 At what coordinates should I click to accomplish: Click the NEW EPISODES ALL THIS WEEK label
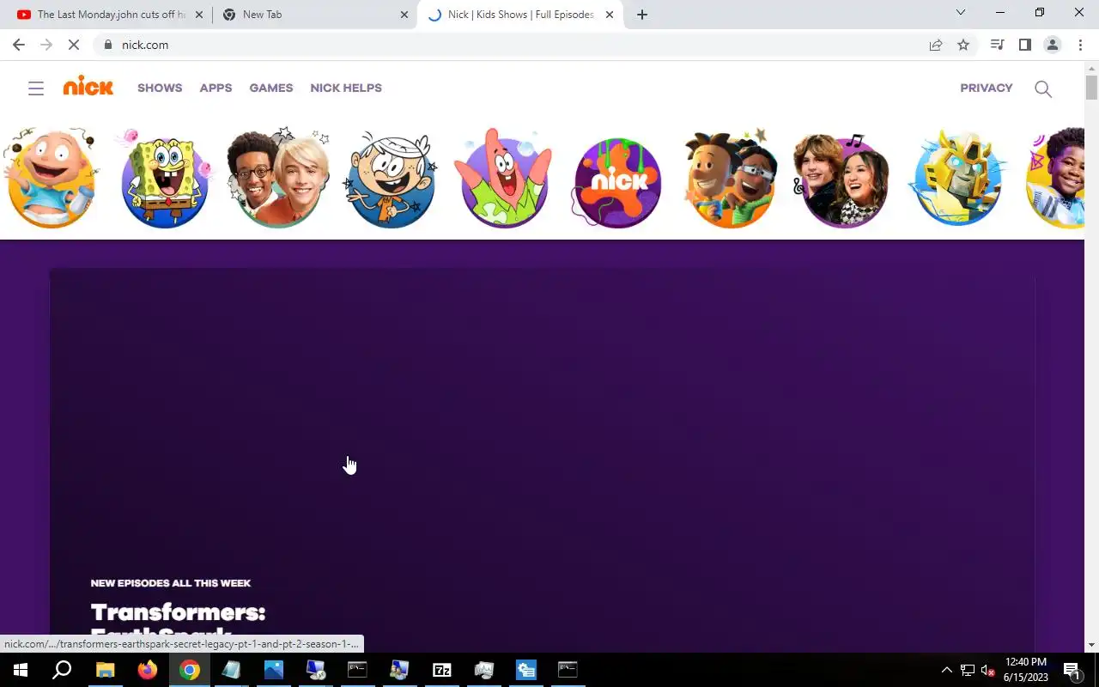point(171,583)
